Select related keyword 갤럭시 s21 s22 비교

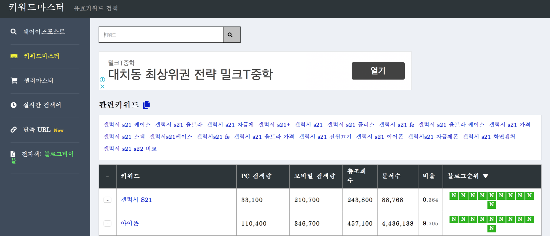click(x=130, y=149)
